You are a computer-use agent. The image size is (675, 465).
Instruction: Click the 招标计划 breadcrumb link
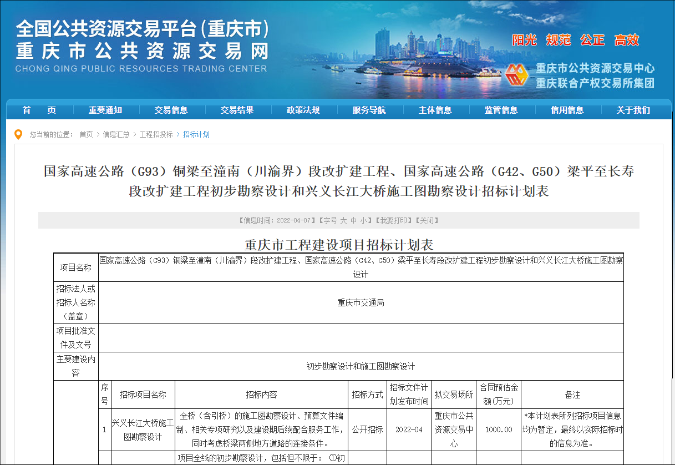coord(196,134)
